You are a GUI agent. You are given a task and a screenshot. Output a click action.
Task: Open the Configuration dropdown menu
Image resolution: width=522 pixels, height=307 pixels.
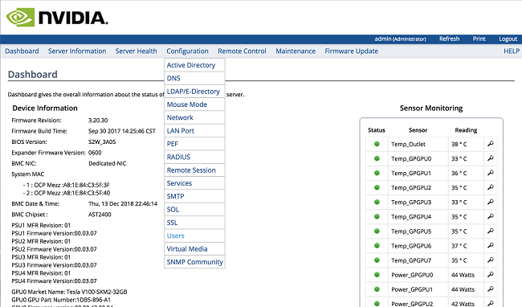click(x=187, y=51)
